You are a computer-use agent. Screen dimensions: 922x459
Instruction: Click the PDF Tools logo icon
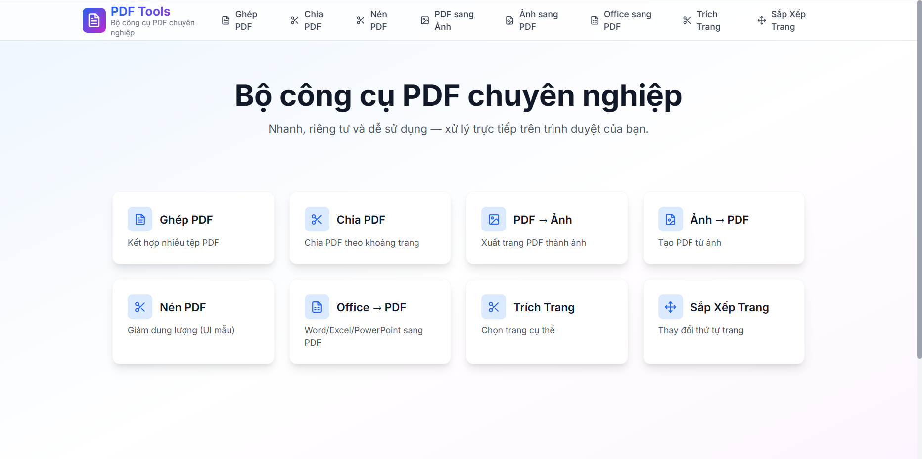93,20
